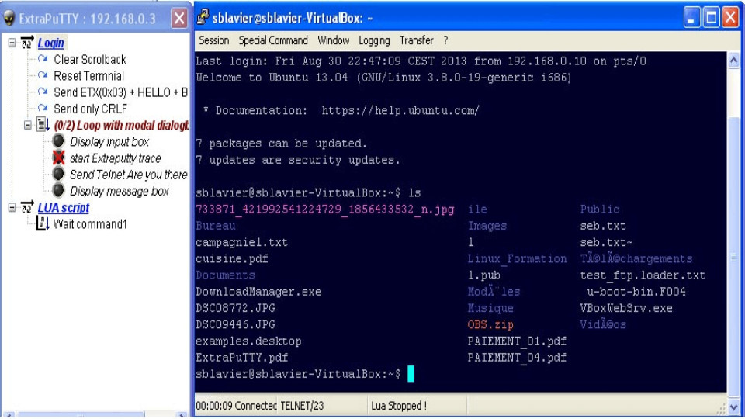
Task: Click the LUA script link
Action: (x=64, y=208)
